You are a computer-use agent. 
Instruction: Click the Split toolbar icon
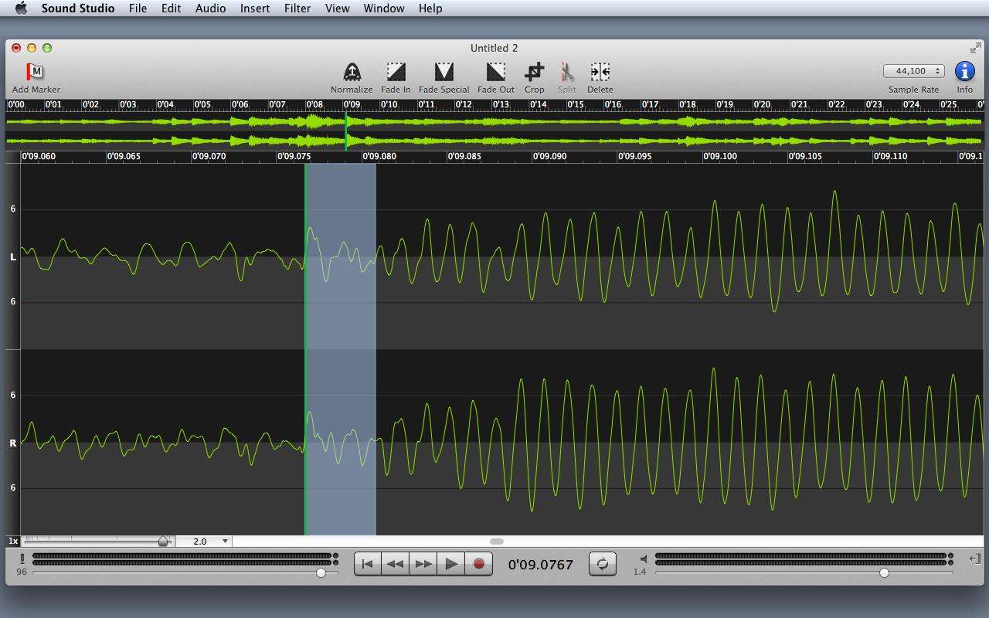point(566,72)
